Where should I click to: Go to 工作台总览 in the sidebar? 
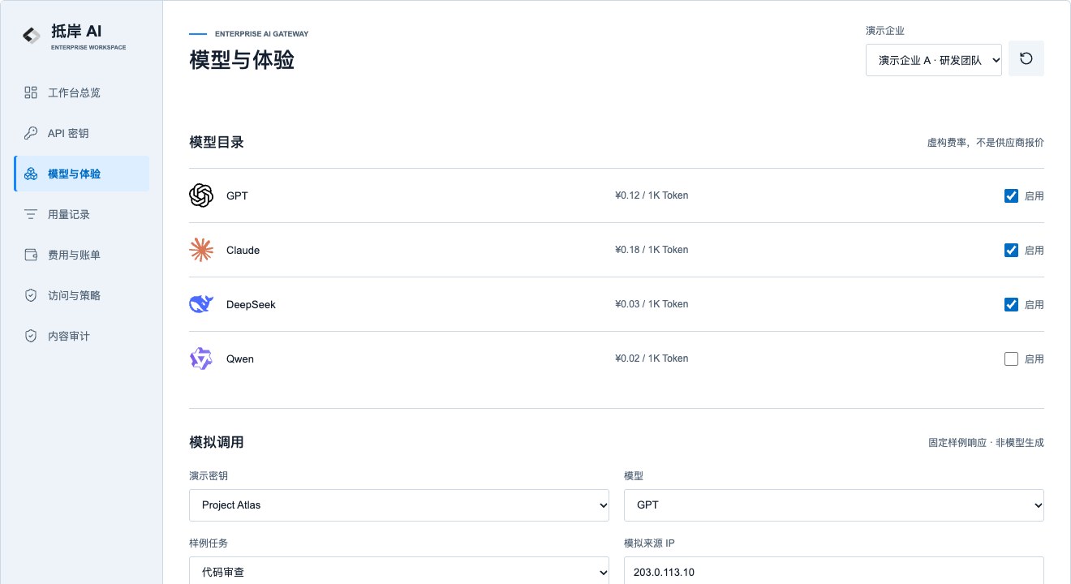[81, 92]
